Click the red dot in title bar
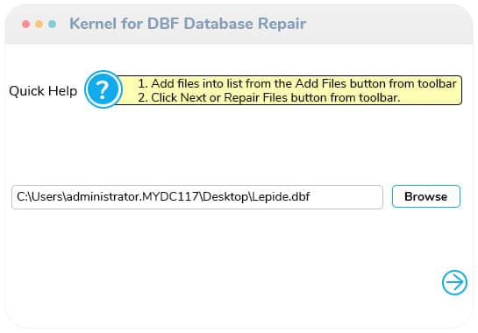Viewport: 478px width, 333px height. [x=26, y=24]
